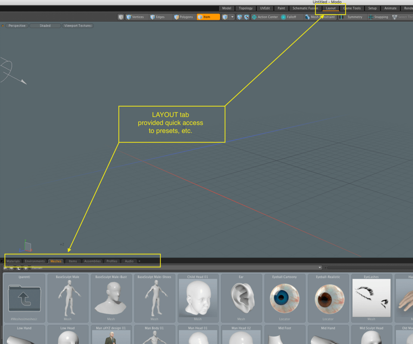Switch to the Schematic Fusion tab
Image resolution: width=413 pixels, height=344 pixels.
click(x=305, y=8)
